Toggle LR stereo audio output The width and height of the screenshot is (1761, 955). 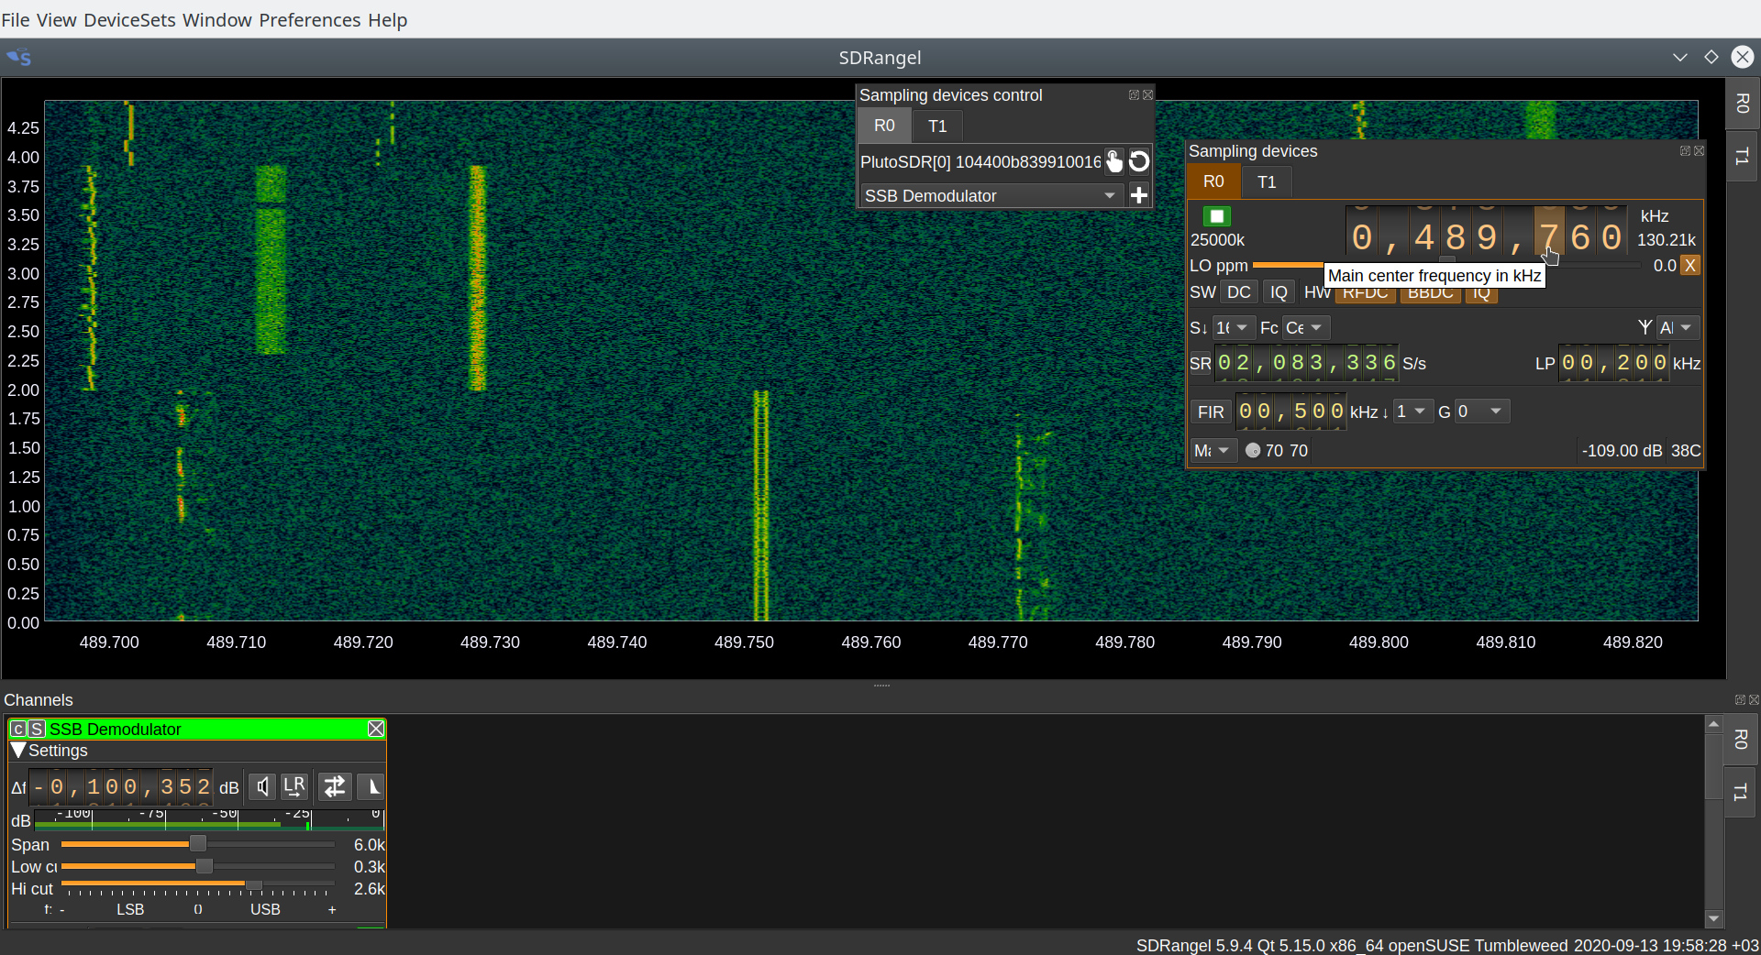(294, 786)
